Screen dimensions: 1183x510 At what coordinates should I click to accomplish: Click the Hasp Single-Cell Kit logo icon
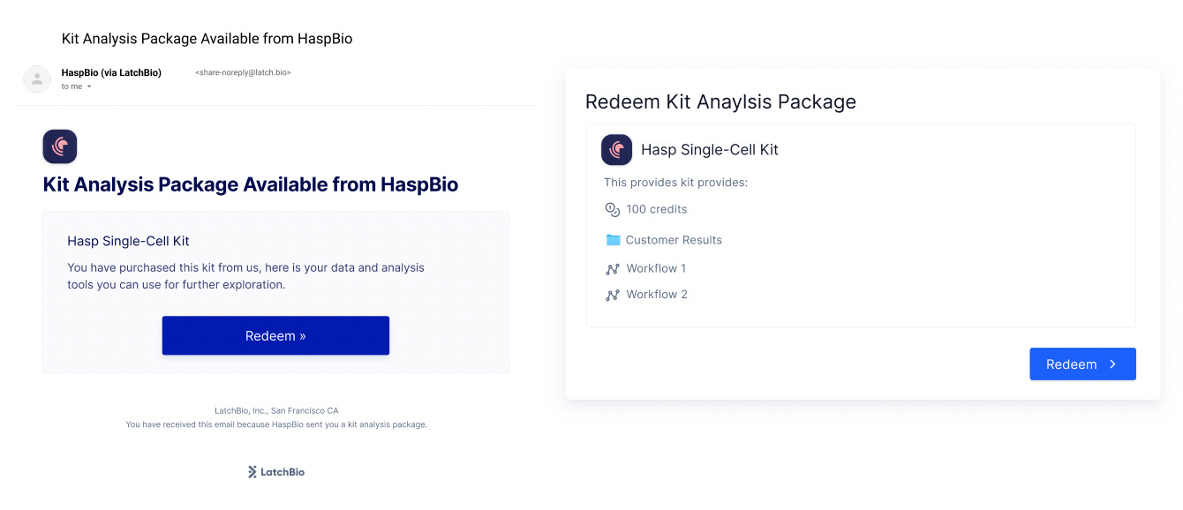(x=617, y=150)
